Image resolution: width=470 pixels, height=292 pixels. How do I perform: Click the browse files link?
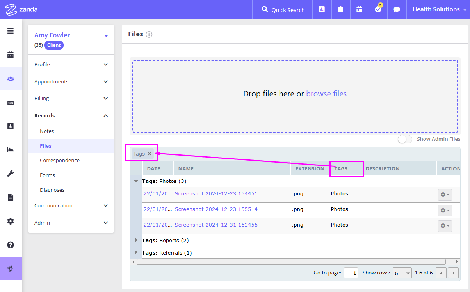coord(326,94)
